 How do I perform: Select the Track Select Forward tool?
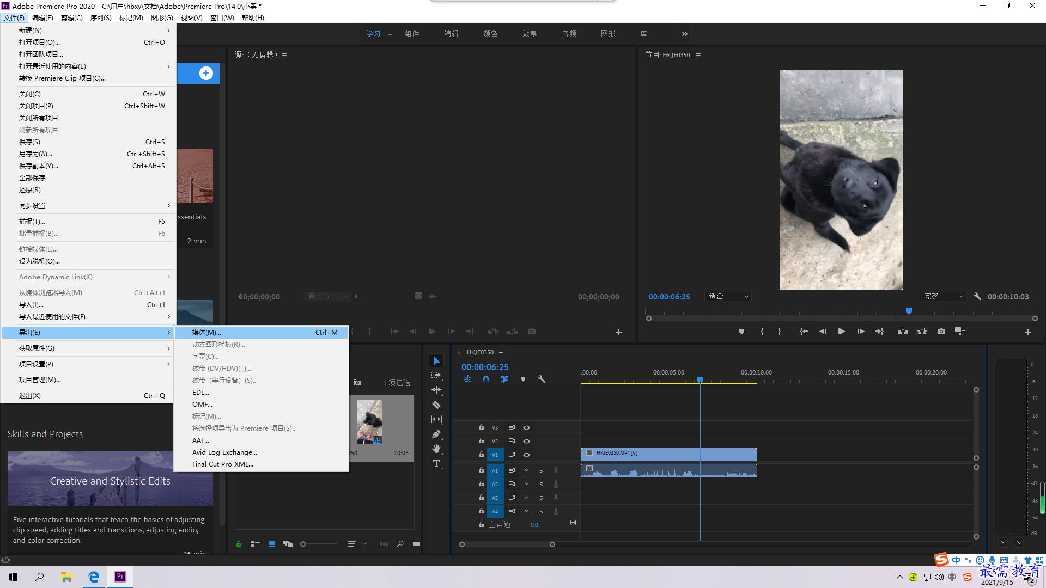[x=436, y=375]
